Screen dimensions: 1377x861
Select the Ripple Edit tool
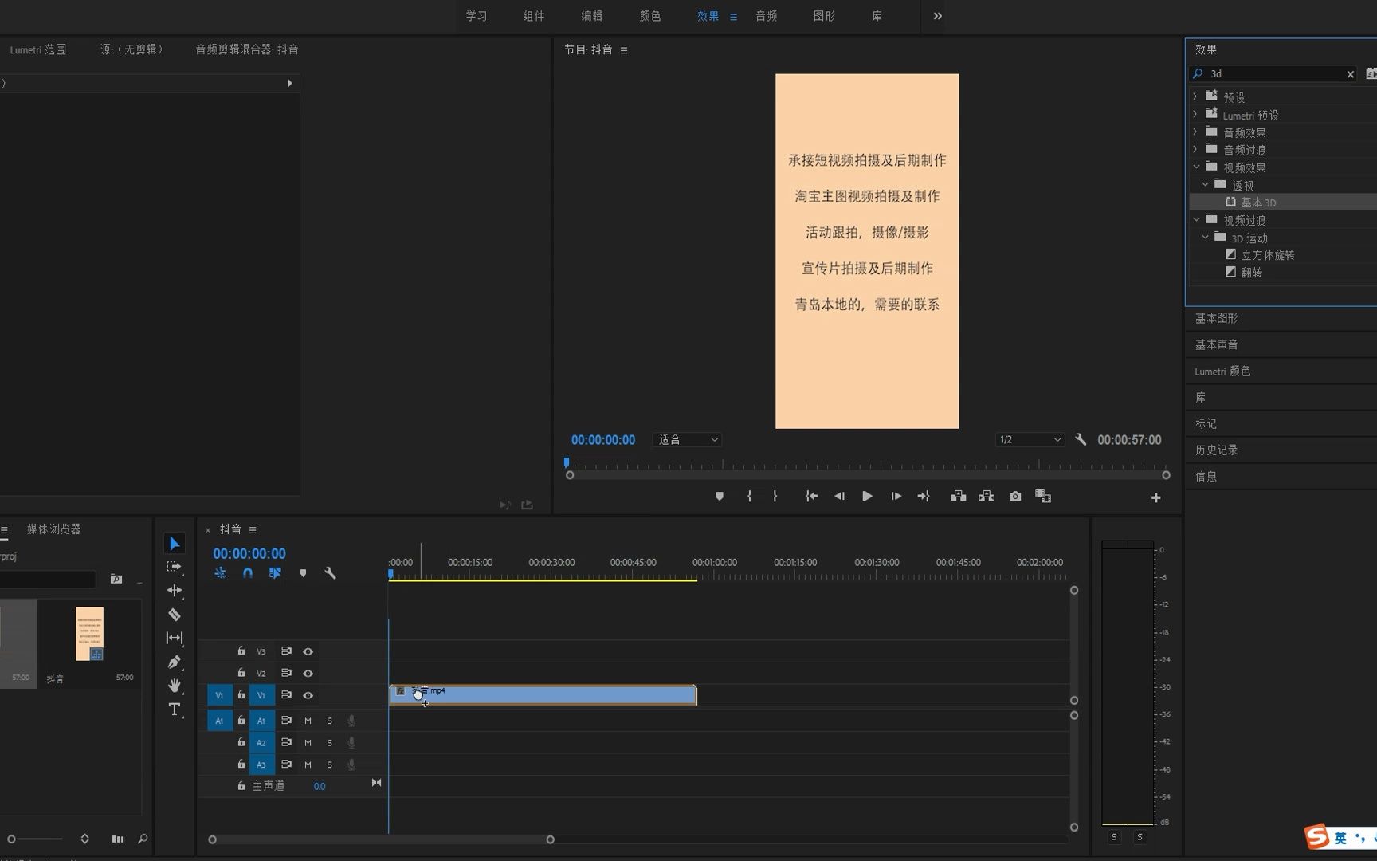tap(174, 591)
